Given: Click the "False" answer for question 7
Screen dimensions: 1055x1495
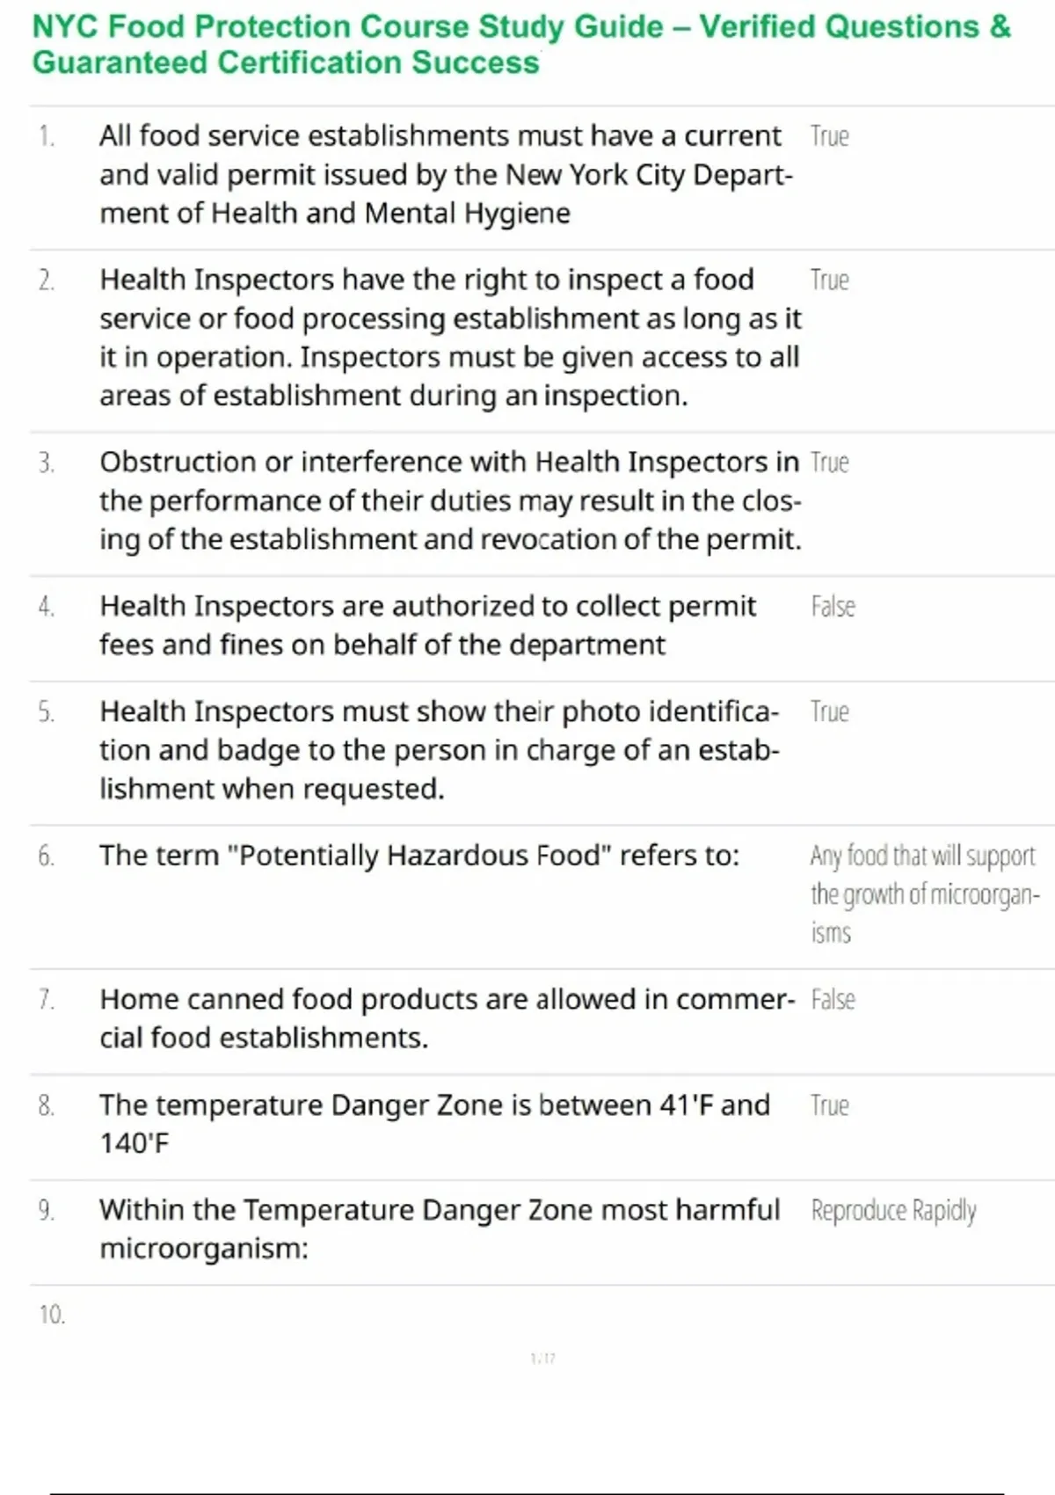Looking at the screenshot, I should click(833, 1000).
